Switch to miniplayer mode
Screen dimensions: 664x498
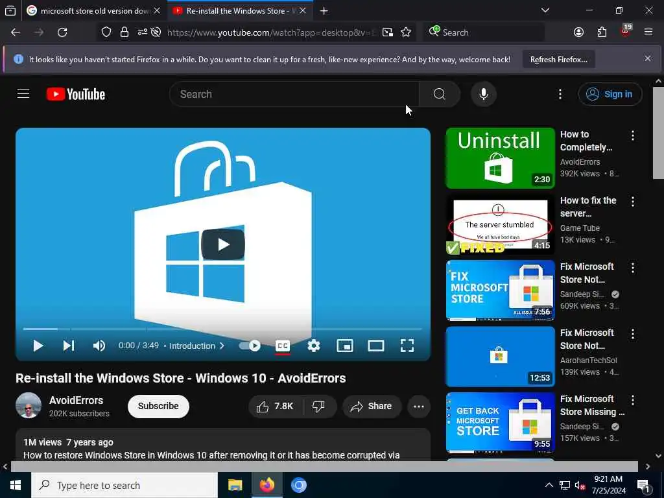click(345, 346)
